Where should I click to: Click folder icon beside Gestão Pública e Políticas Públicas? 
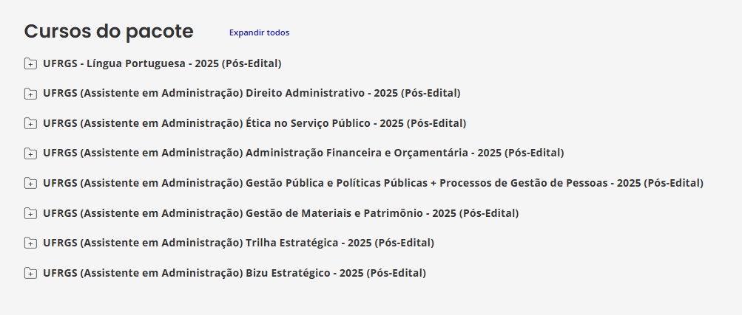point(30,184)
